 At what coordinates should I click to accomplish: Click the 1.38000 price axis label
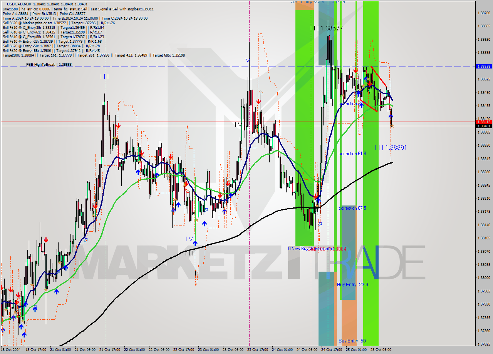[x=483, y=277]
